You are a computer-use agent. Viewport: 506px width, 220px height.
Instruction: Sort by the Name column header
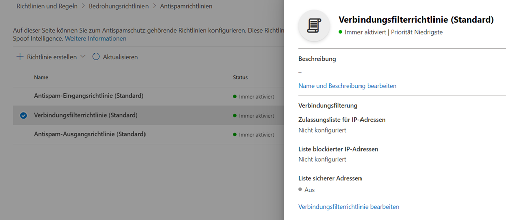[41, 77]
